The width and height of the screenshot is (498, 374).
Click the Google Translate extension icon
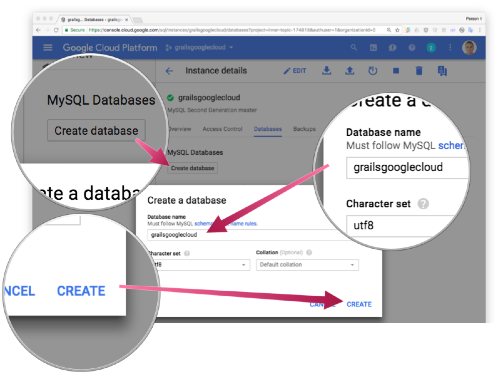(471, 30)
